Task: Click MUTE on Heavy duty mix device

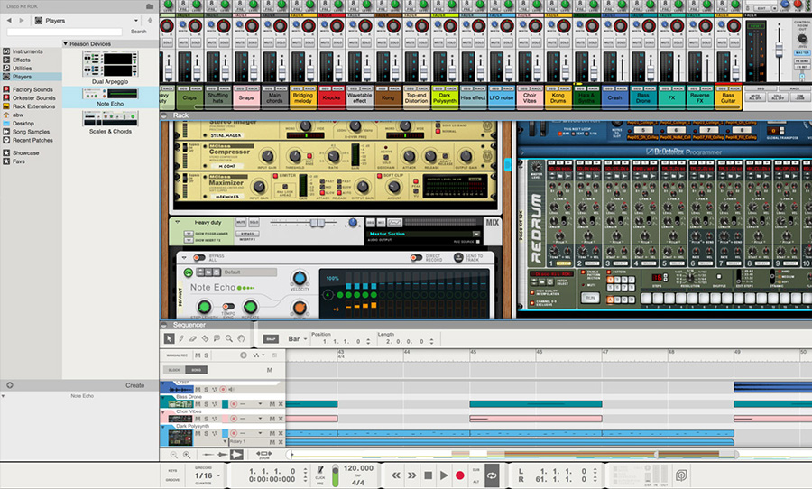Action: point(241,222)
